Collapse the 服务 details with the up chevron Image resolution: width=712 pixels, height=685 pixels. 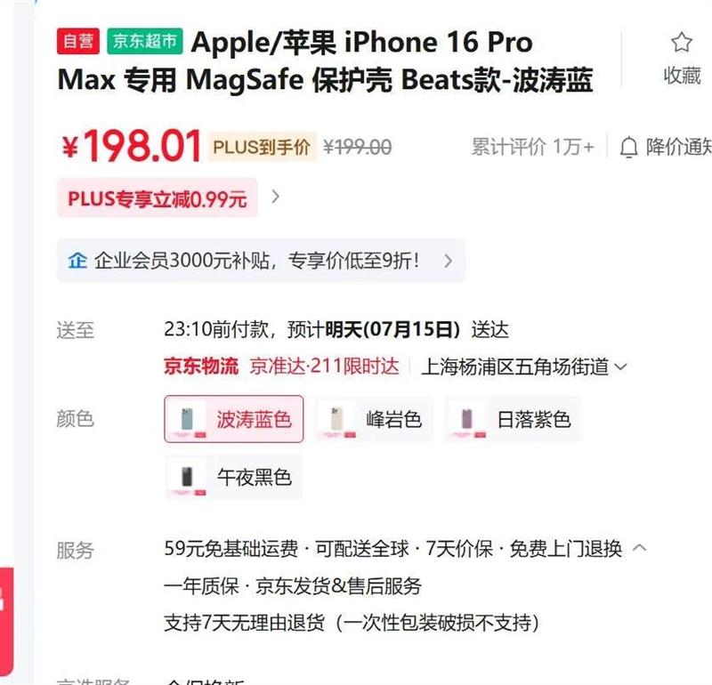639,547
